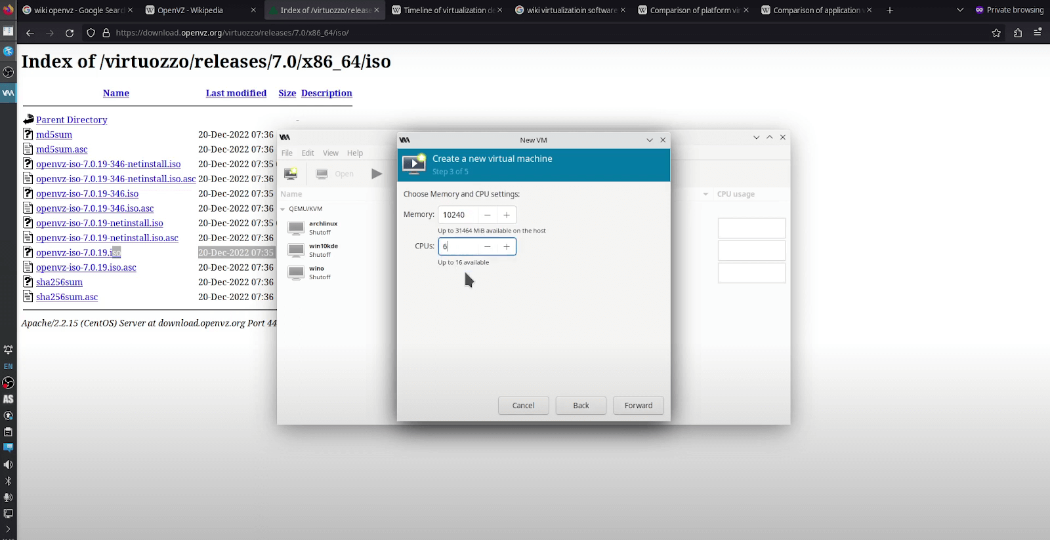Image resolution: width=1050 pixels, height=540 pixels.
Task: Collapse the QEMU/KVM connection tree
Action: (283, 209)
